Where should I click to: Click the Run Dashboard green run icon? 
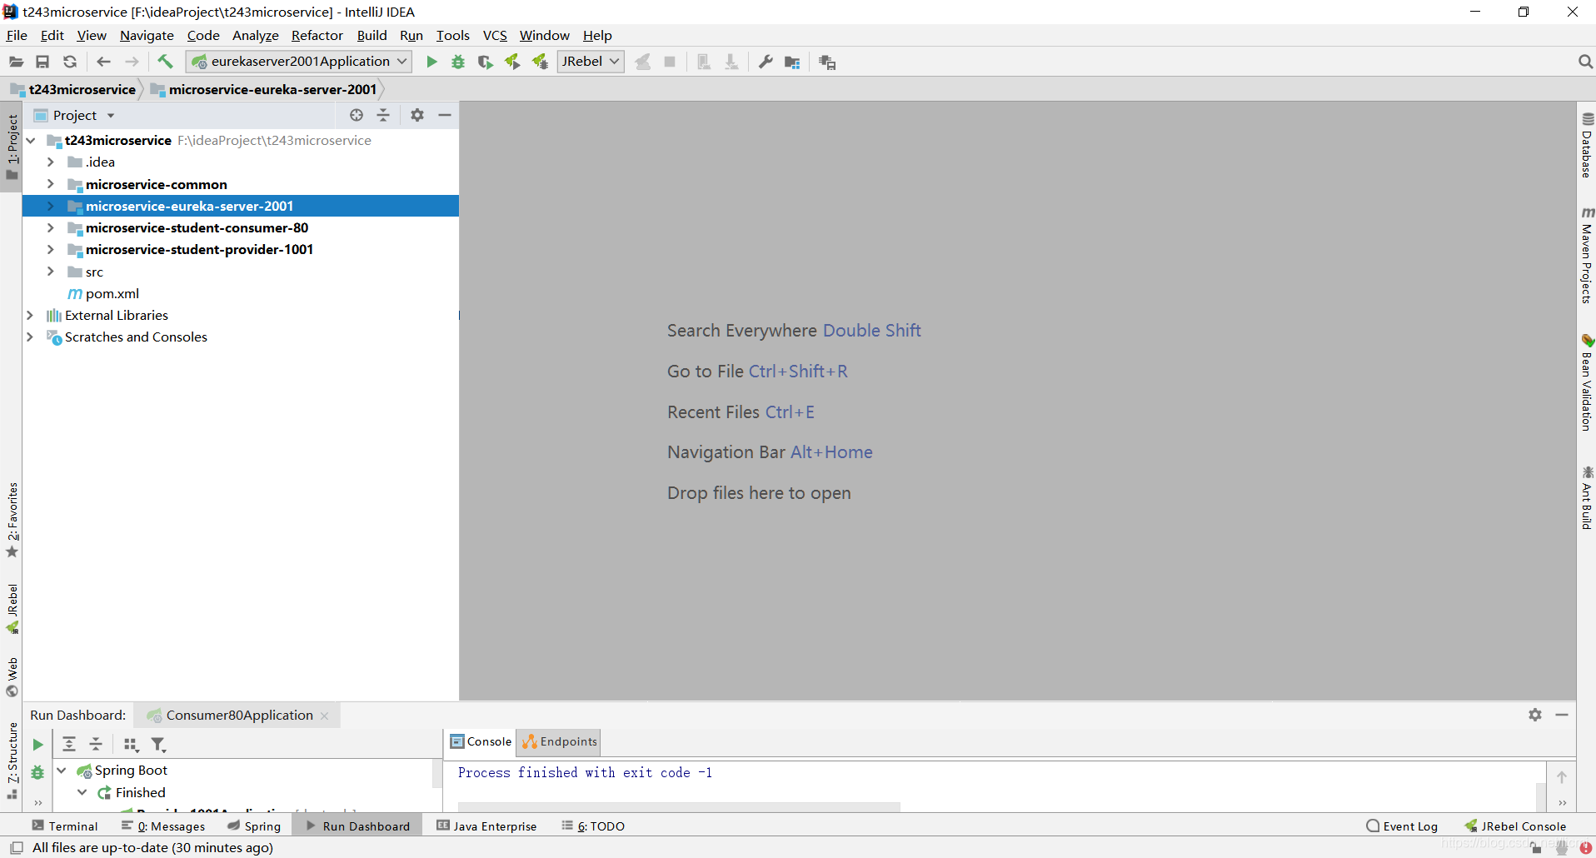point(37,745)
